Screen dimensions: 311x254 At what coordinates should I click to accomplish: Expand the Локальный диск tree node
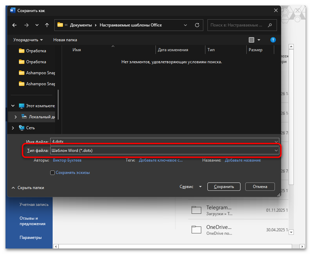tap(15, 117)
